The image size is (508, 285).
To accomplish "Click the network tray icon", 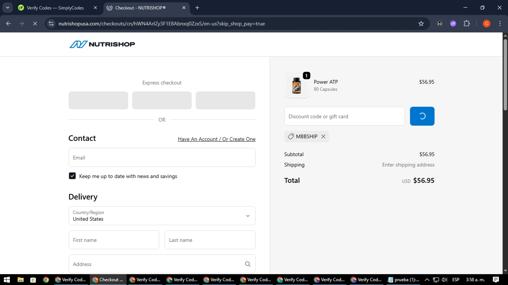I will click(436, 280).
